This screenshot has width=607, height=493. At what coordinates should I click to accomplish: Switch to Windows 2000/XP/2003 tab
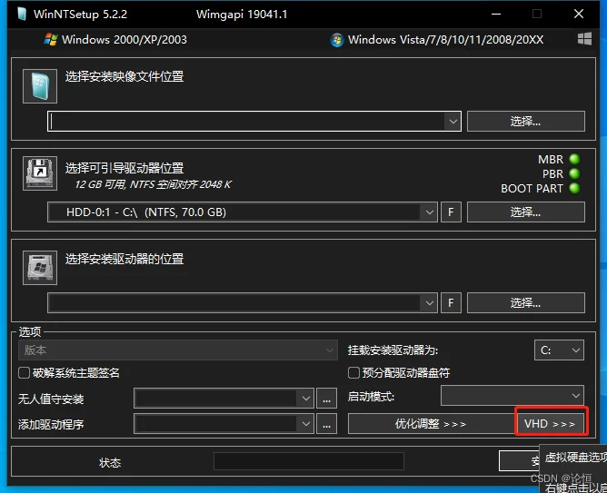coord(115,39)
